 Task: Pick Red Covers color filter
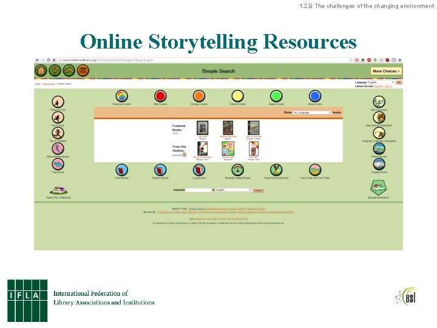tap(160, 96)
